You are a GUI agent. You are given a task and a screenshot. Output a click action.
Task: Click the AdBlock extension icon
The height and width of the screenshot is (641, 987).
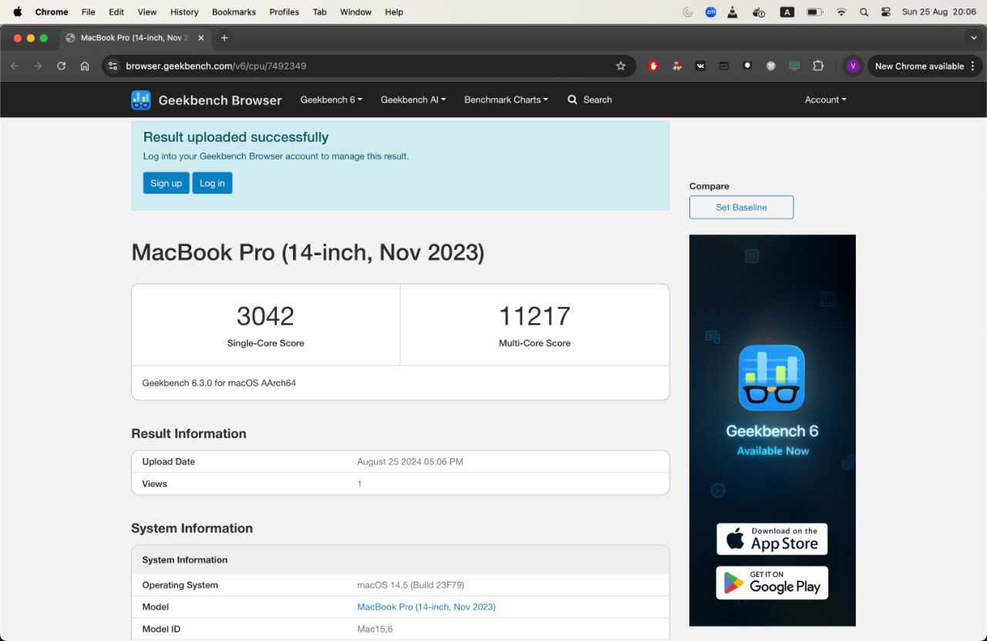[x=653, y=66]
